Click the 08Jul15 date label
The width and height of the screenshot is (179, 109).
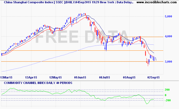pos(105,77)
